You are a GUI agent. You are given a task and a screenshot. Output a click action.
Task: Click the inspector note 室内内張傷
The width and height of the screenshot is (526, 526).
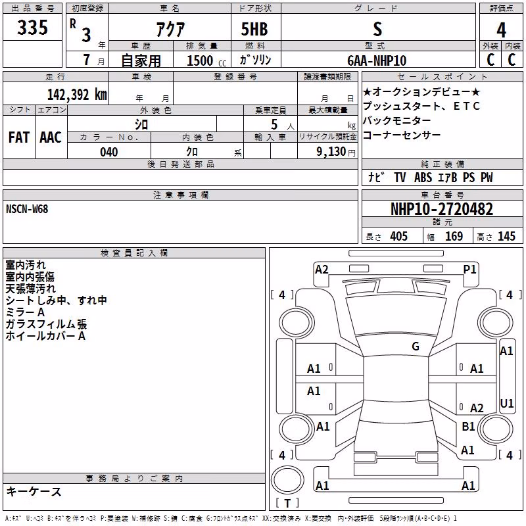pos(30,277)
